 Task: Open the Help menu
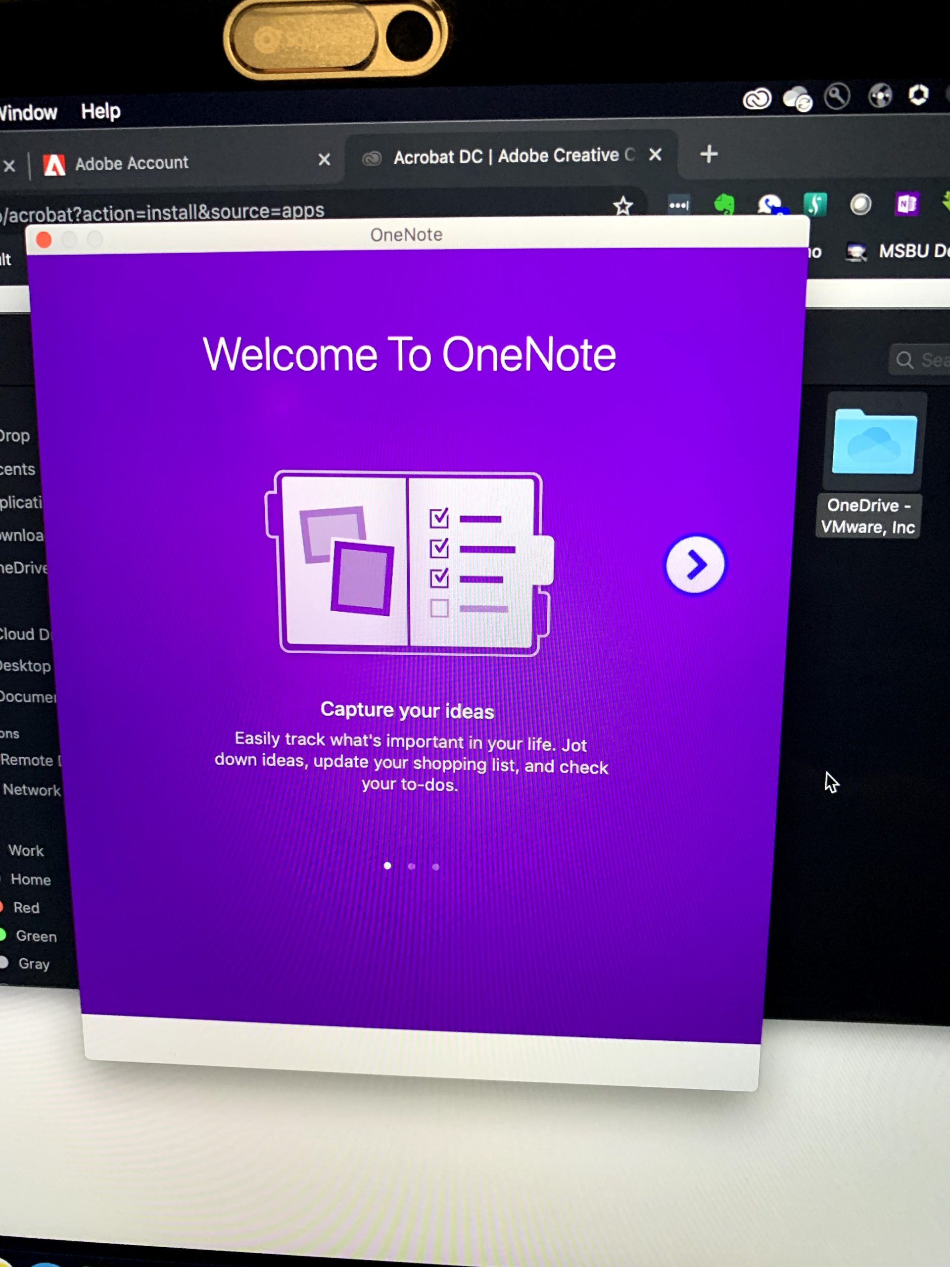coord(101,111)
